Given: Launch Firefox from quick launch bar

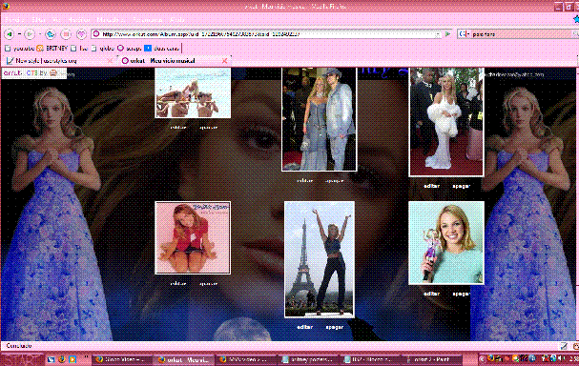Looking at the screenshot, I should 62,359.
